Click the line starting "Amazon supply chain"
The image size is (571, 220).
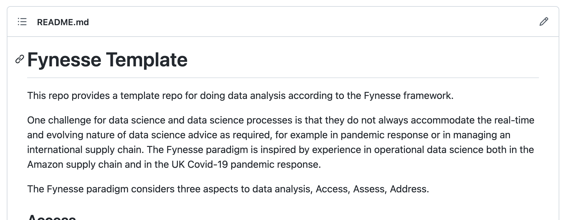174,164
